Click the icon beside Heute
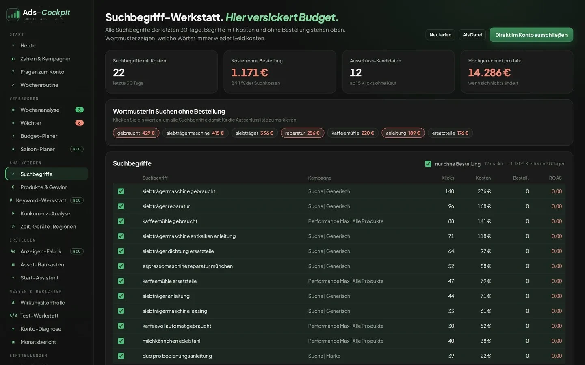 pos(13,45)
